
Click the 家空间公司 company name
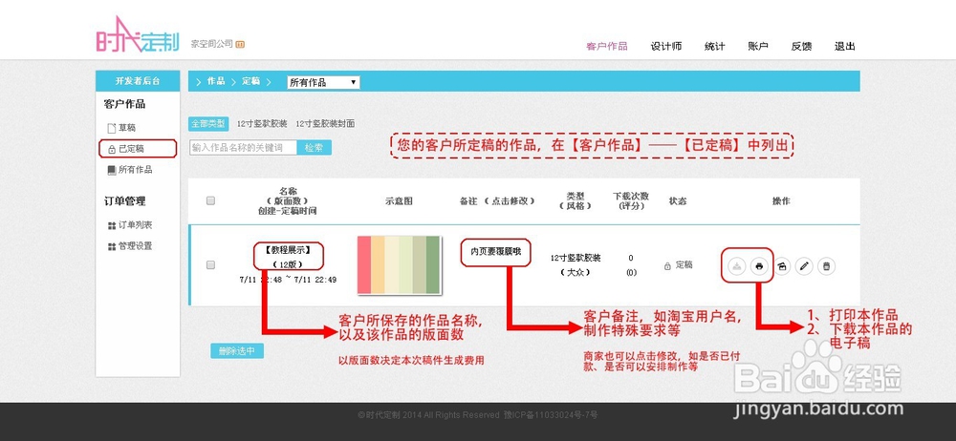[212, 44]
